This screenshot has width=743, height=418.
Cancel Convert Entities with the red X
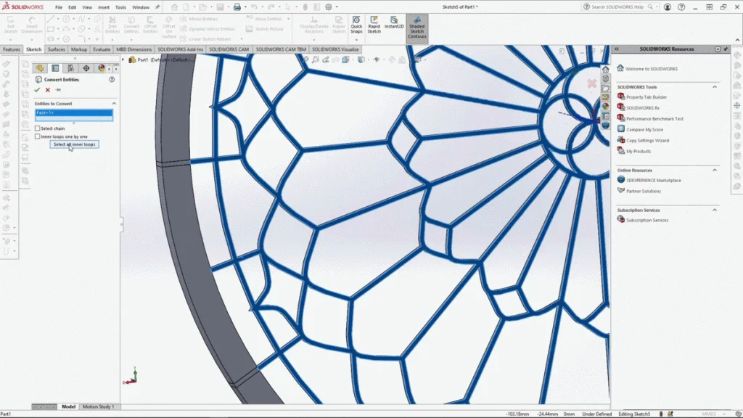[x=48, y=90]
